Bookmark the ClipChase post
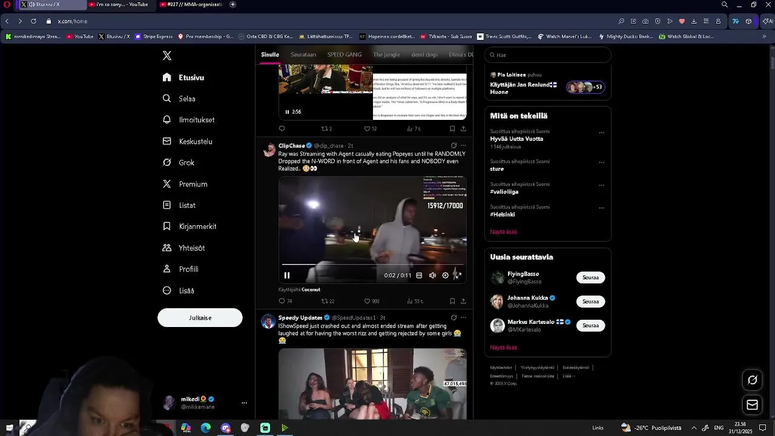 (452, 301)
